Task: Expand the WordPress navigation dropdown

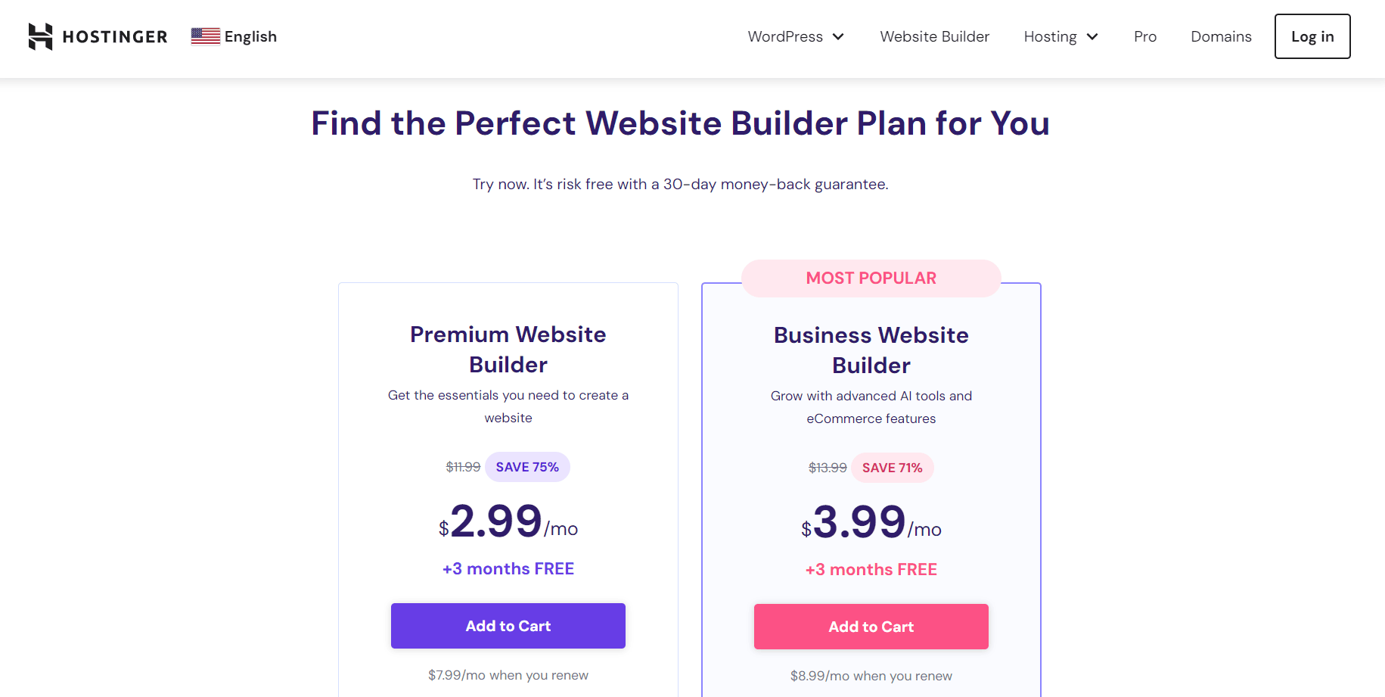Action: point(785,36)
